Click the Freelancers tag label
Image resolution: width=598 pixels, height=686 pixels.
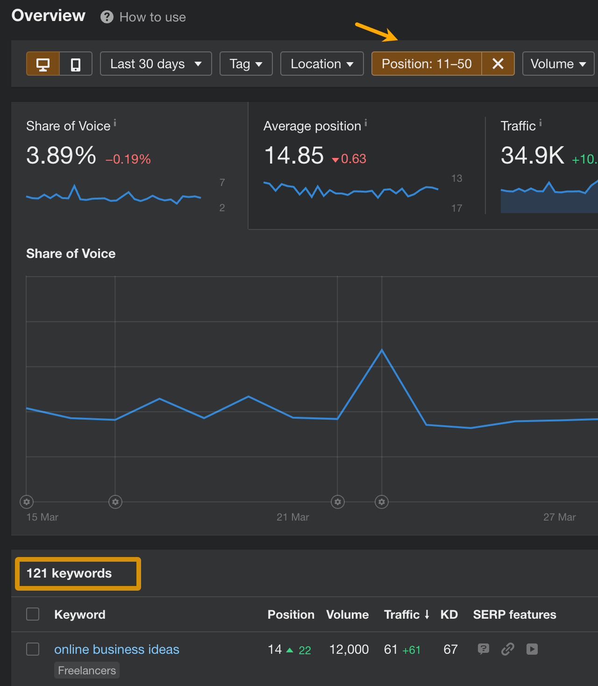pyautogui.click(x=86, y=670)
